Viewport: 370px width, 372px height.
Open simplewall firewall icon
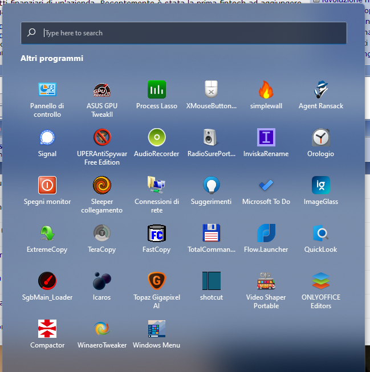tap(266, 89)
